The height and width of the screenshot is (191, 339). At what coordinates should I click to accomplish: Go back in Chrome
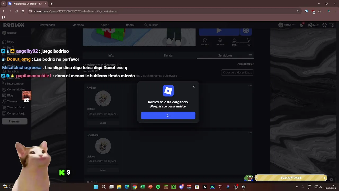(4, 11)
